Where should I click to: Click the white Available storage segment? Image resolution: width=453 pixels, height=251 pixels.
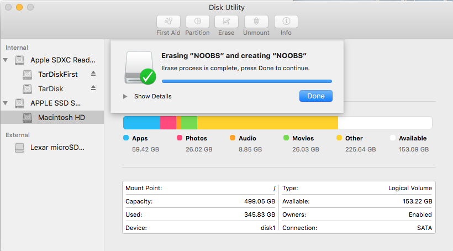385,123
